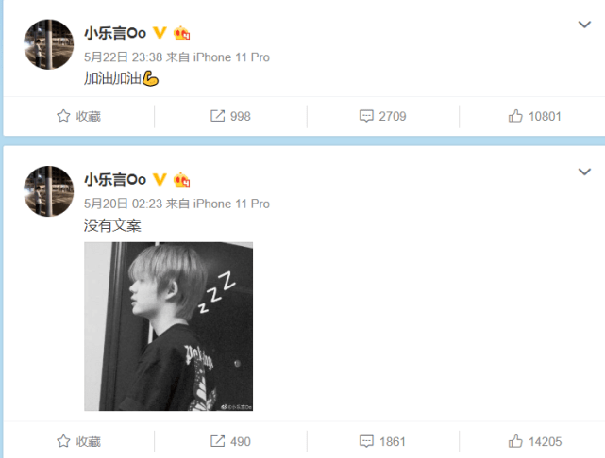The image size is (605, 458).
Task: Open the avatar on the second post
Action: click(49, 191)
